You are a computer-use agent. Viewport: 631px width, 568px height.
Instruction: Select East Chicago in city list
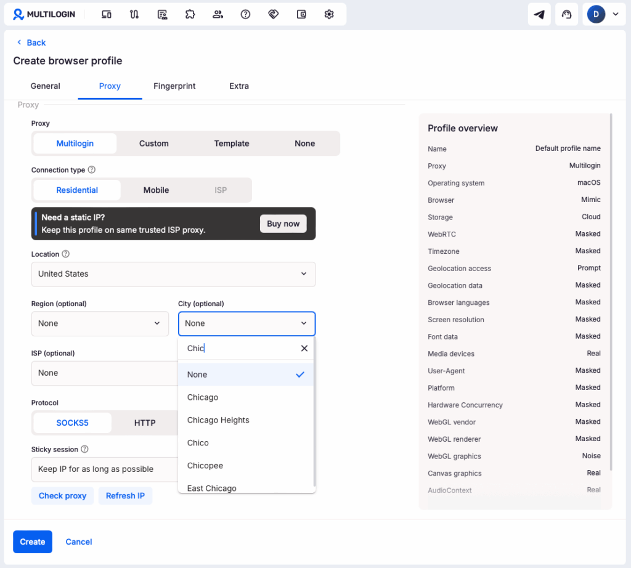[245, 487]
